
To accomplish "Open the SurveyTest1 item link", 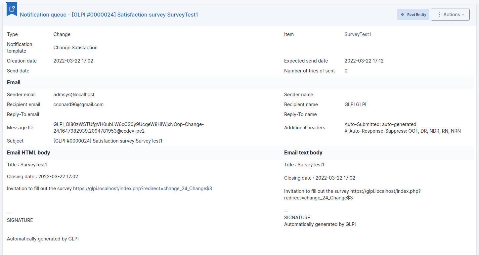I will click(358, 34).
